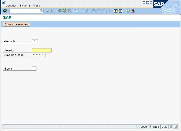
Task: Click the Create New Session icon
Action: [116, 11]
